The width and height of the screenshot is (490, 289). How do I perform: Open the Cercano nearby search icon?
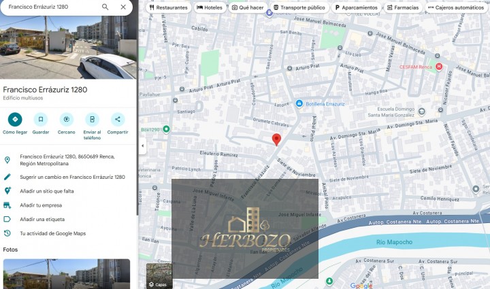pyautogui.click(x=67, y=120)
